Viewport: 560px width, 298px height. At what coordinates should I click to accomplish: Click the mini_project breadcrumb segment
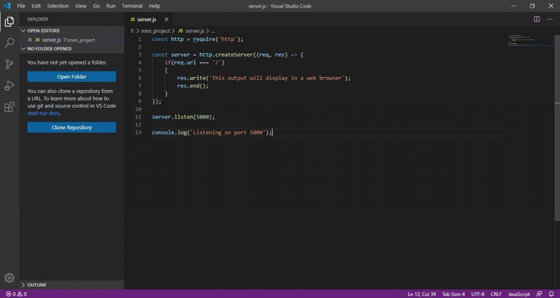pyautogui.click(x=155, y=31)
